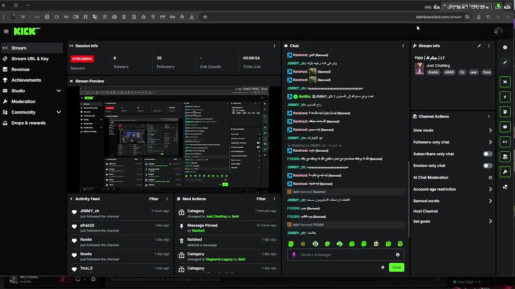Click the browser reload button
This screenshot has width=515, height=289.
point(488,17)
